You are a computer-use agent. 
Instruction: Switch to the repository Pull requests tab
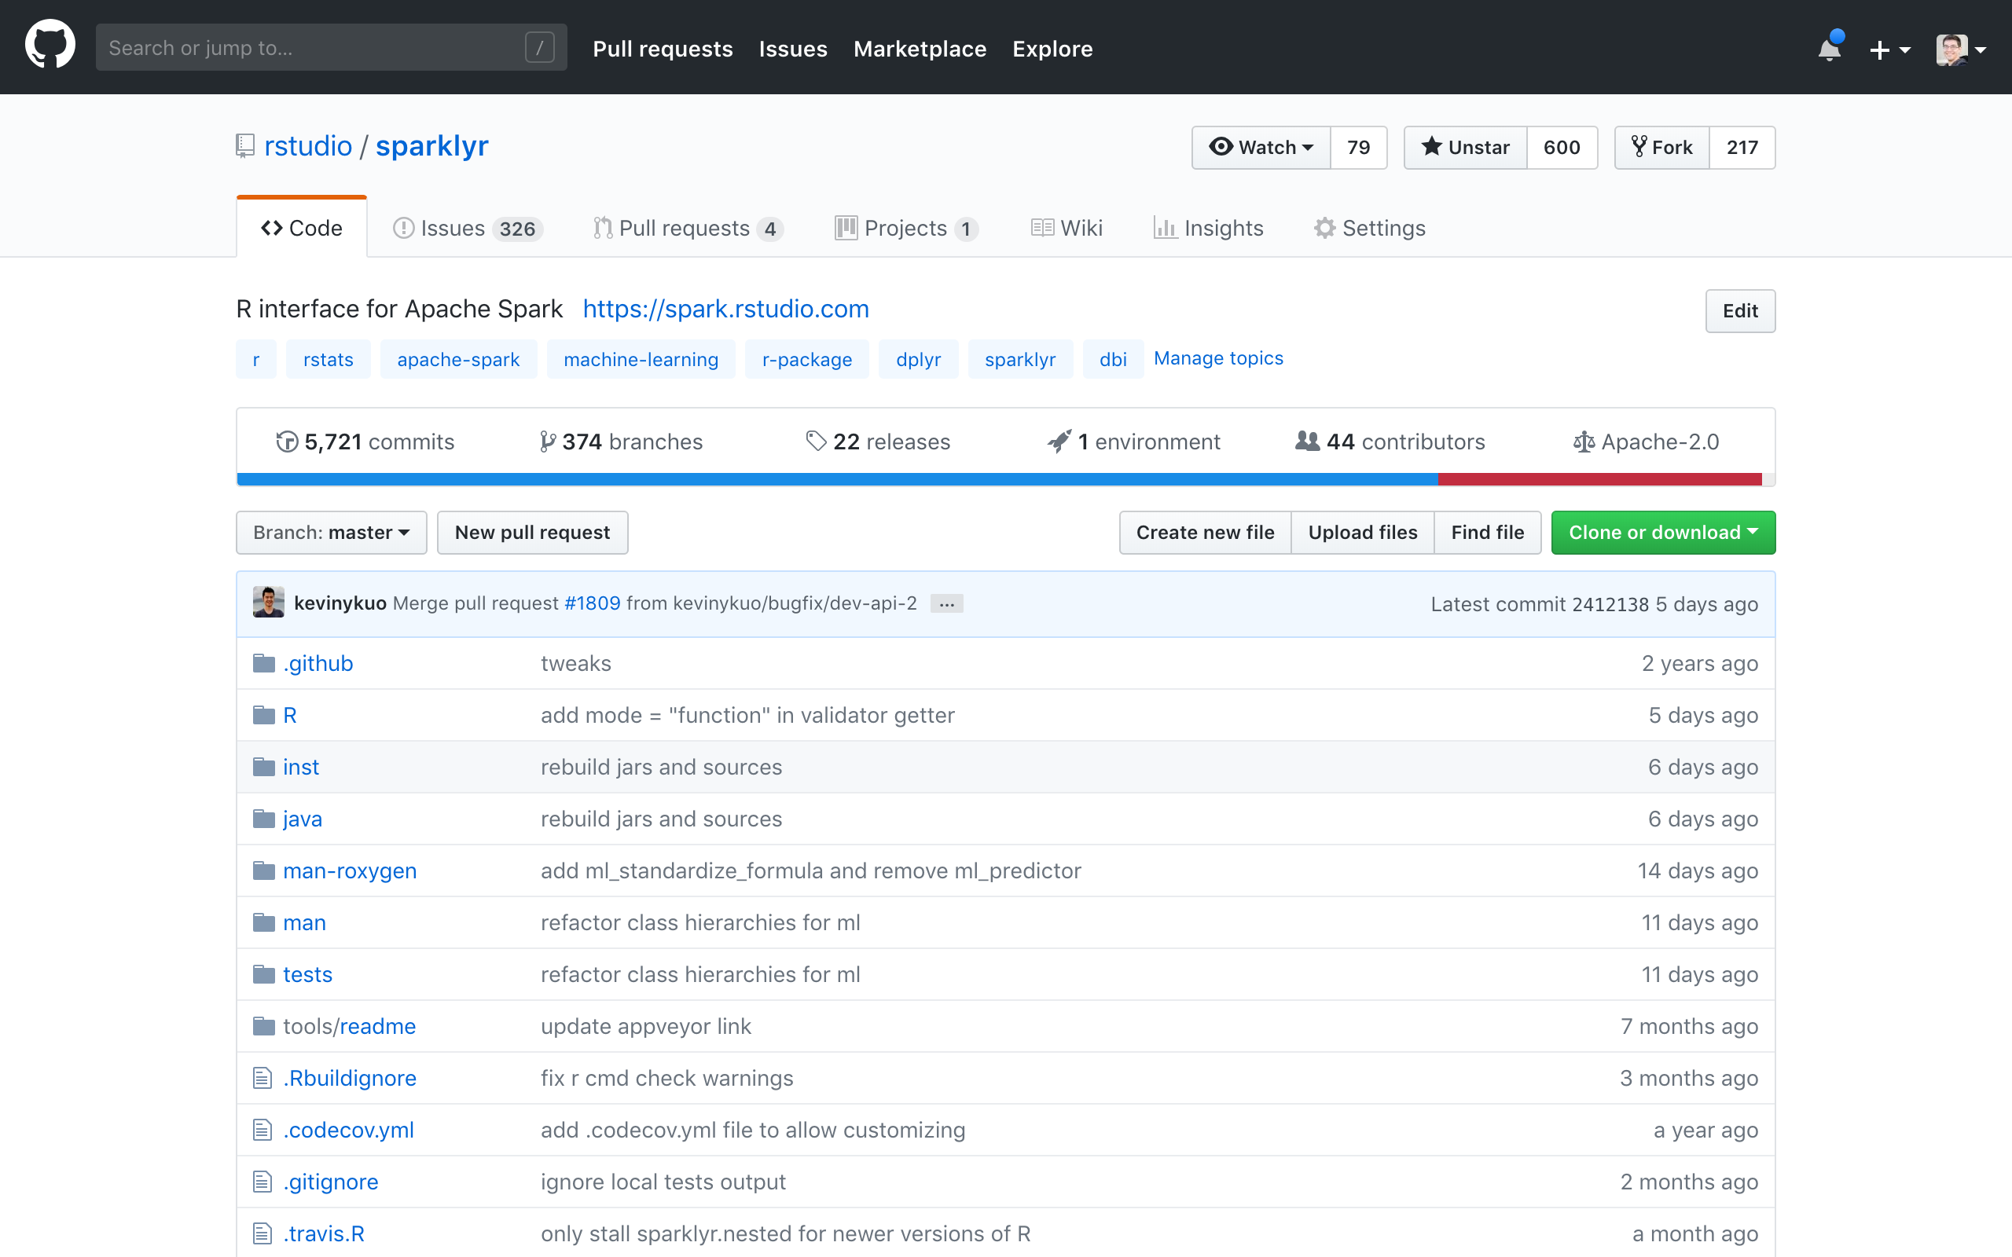688,228
